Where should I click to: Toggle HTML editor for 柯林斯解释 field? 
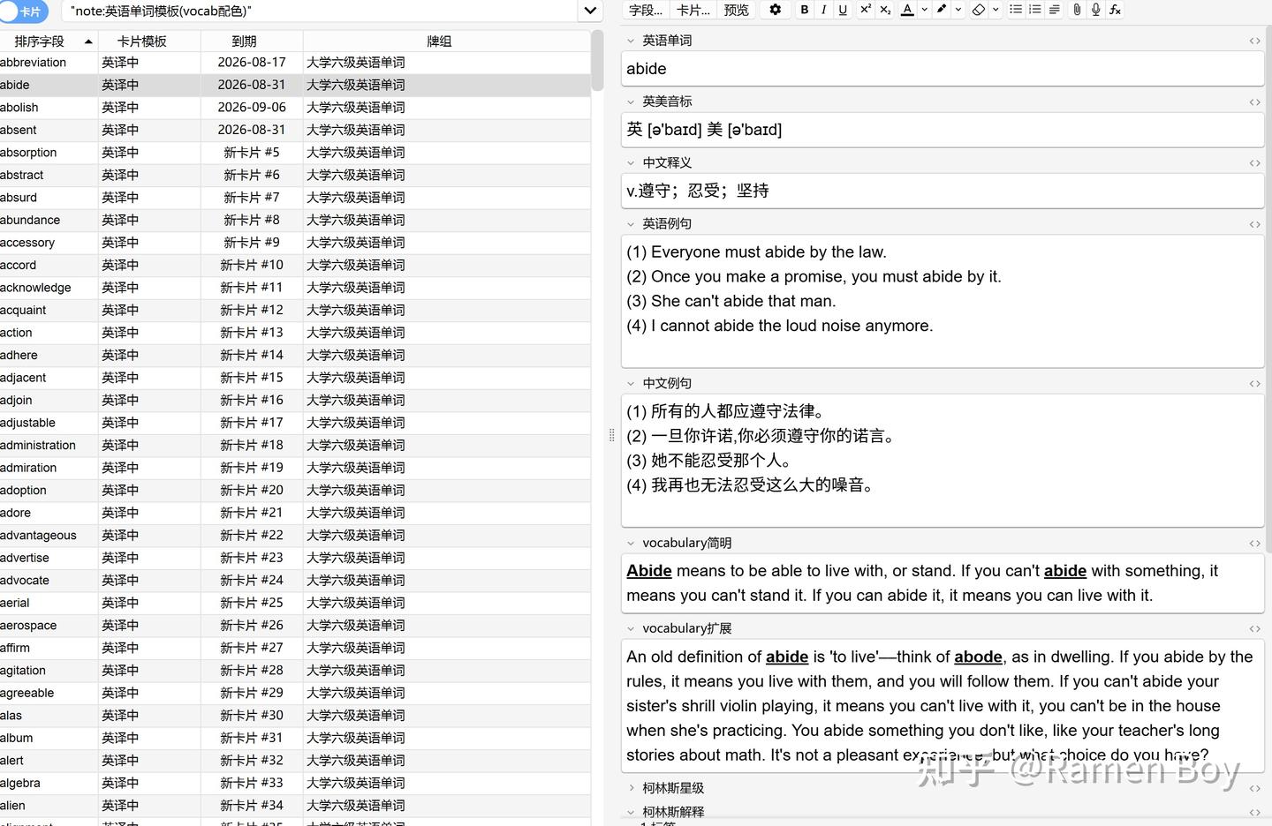(x=1254, y=812)
